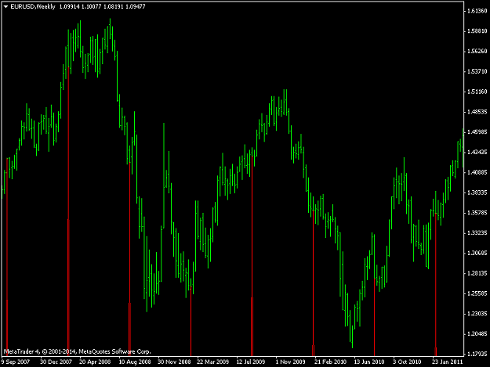Click the 1.51160 price level label

[x=477, y=92]
